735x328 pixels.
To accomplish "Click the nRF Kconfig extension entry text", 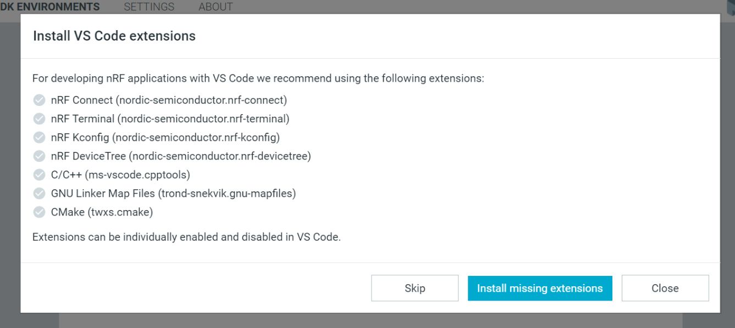I will [x=165, y=137].
